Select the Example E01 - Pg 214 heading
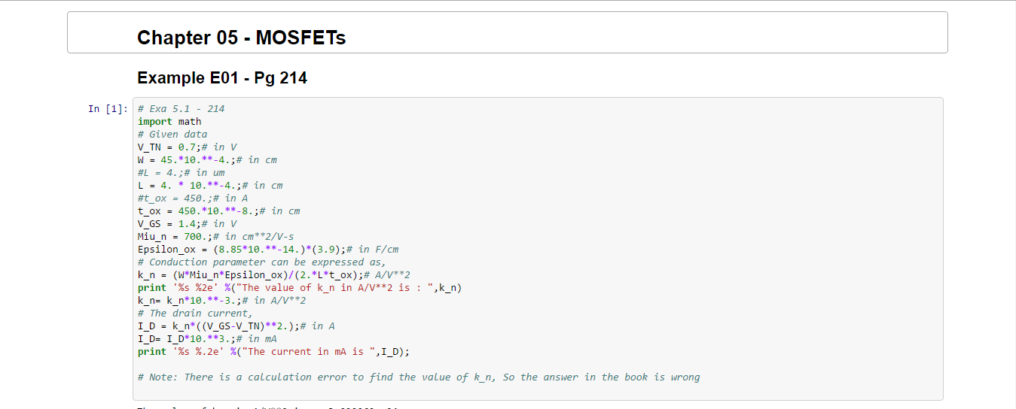Viewport: 1016px width, 409px height. [221, 77]
